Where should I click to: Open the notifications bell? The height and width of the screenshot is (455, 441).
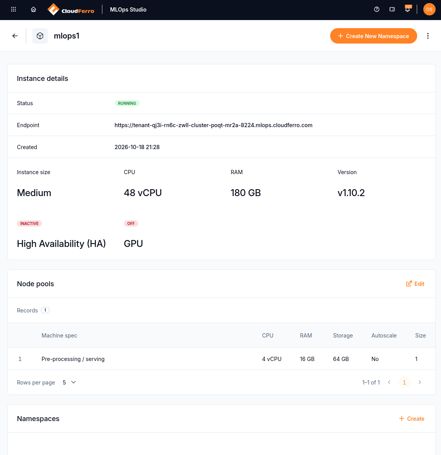click(408, 9)
